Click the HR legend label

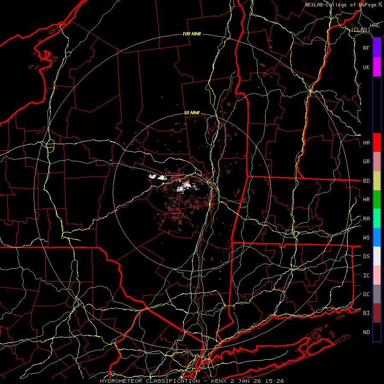point(366,200)
